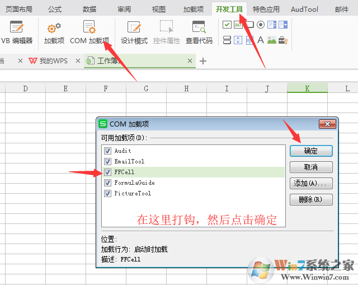Click 取消 to cancel the dialog
This screenshot has height=285, width=358.
pos(311,167)
